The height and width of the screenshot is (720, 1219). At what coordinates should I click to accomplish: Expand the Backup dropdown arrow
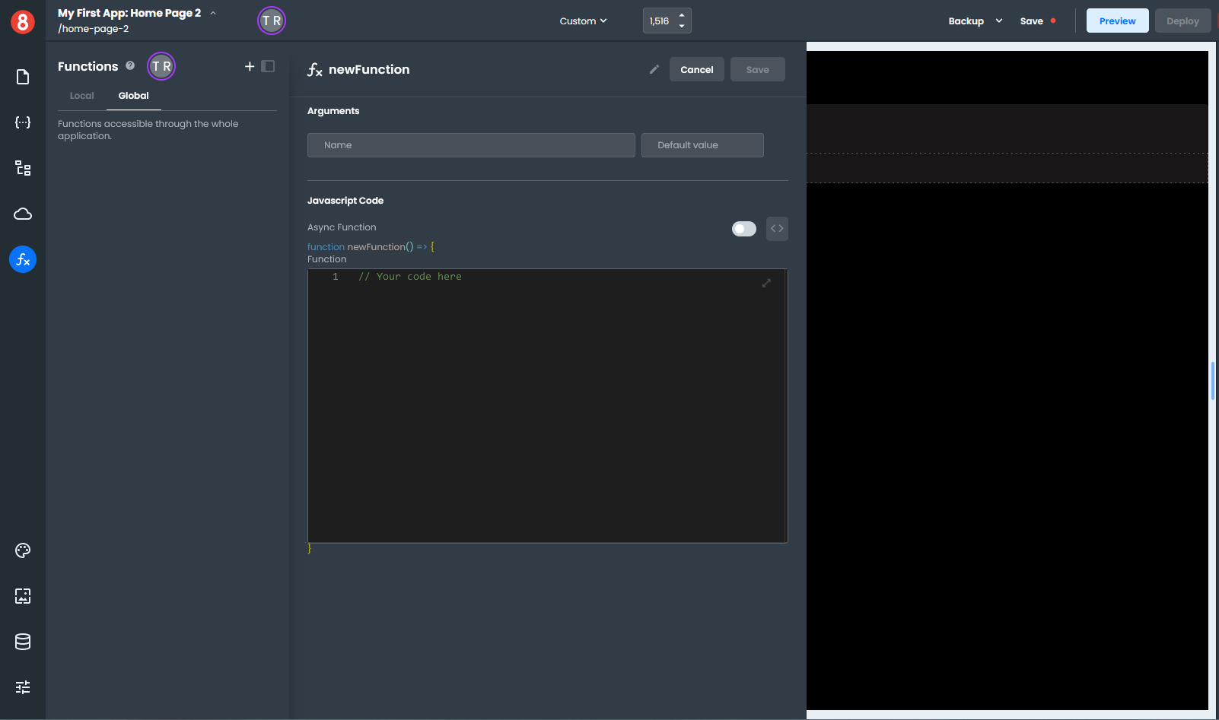pos(998,21)
